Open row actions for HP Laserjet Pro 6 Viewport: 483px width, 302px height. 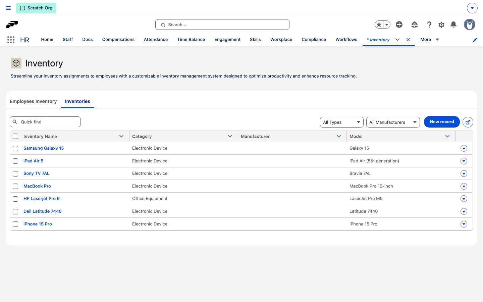pyautogui.click(x=464, y=199)
